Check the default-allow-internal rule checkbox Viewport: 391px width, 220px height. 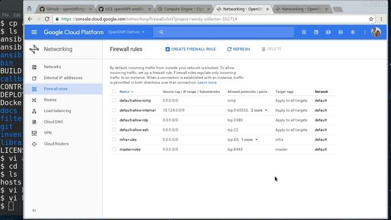114,110
